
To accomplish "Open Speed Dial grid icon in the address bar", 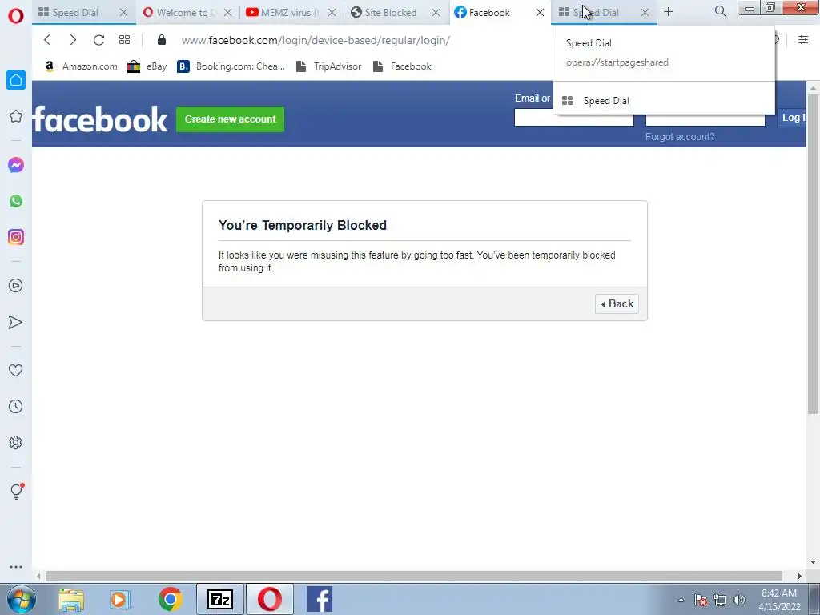I will 124,40.
